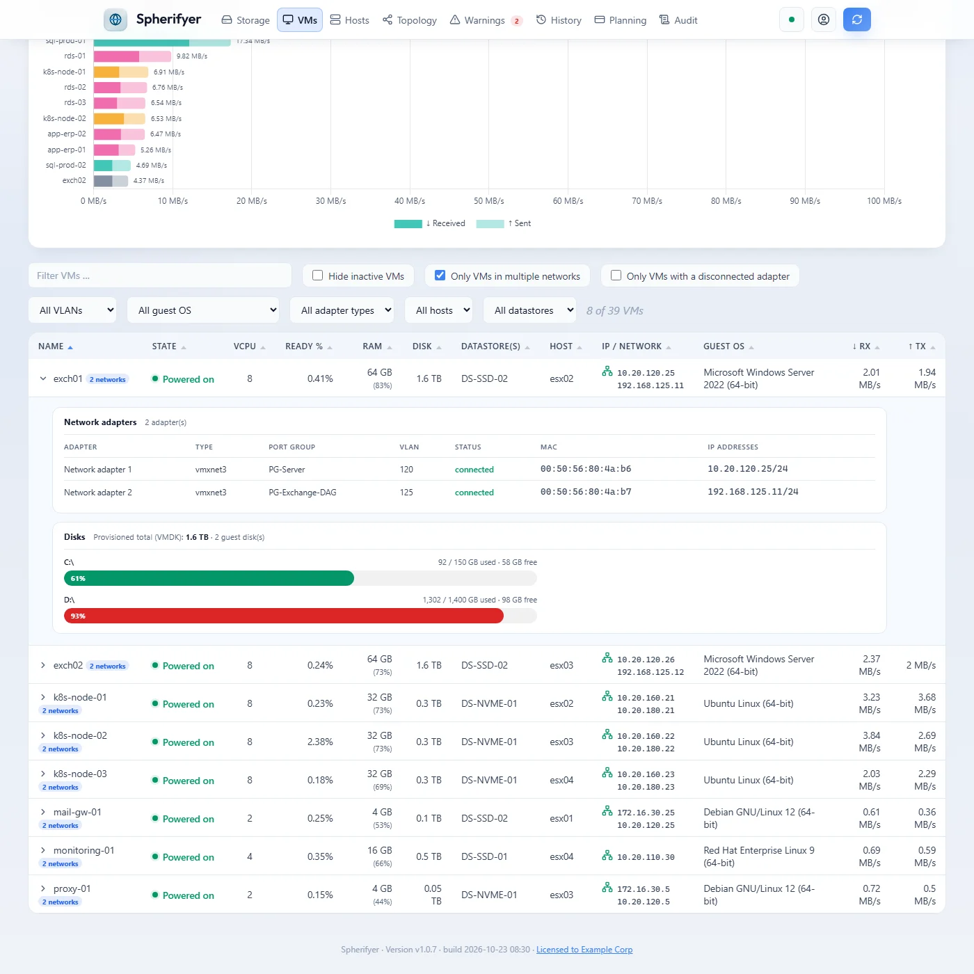The height and width of the screenshot is (974, 974).
Task: Enable Hide inactive VMs checkbox
Action: pyautogui.click(x=318, y=276)
